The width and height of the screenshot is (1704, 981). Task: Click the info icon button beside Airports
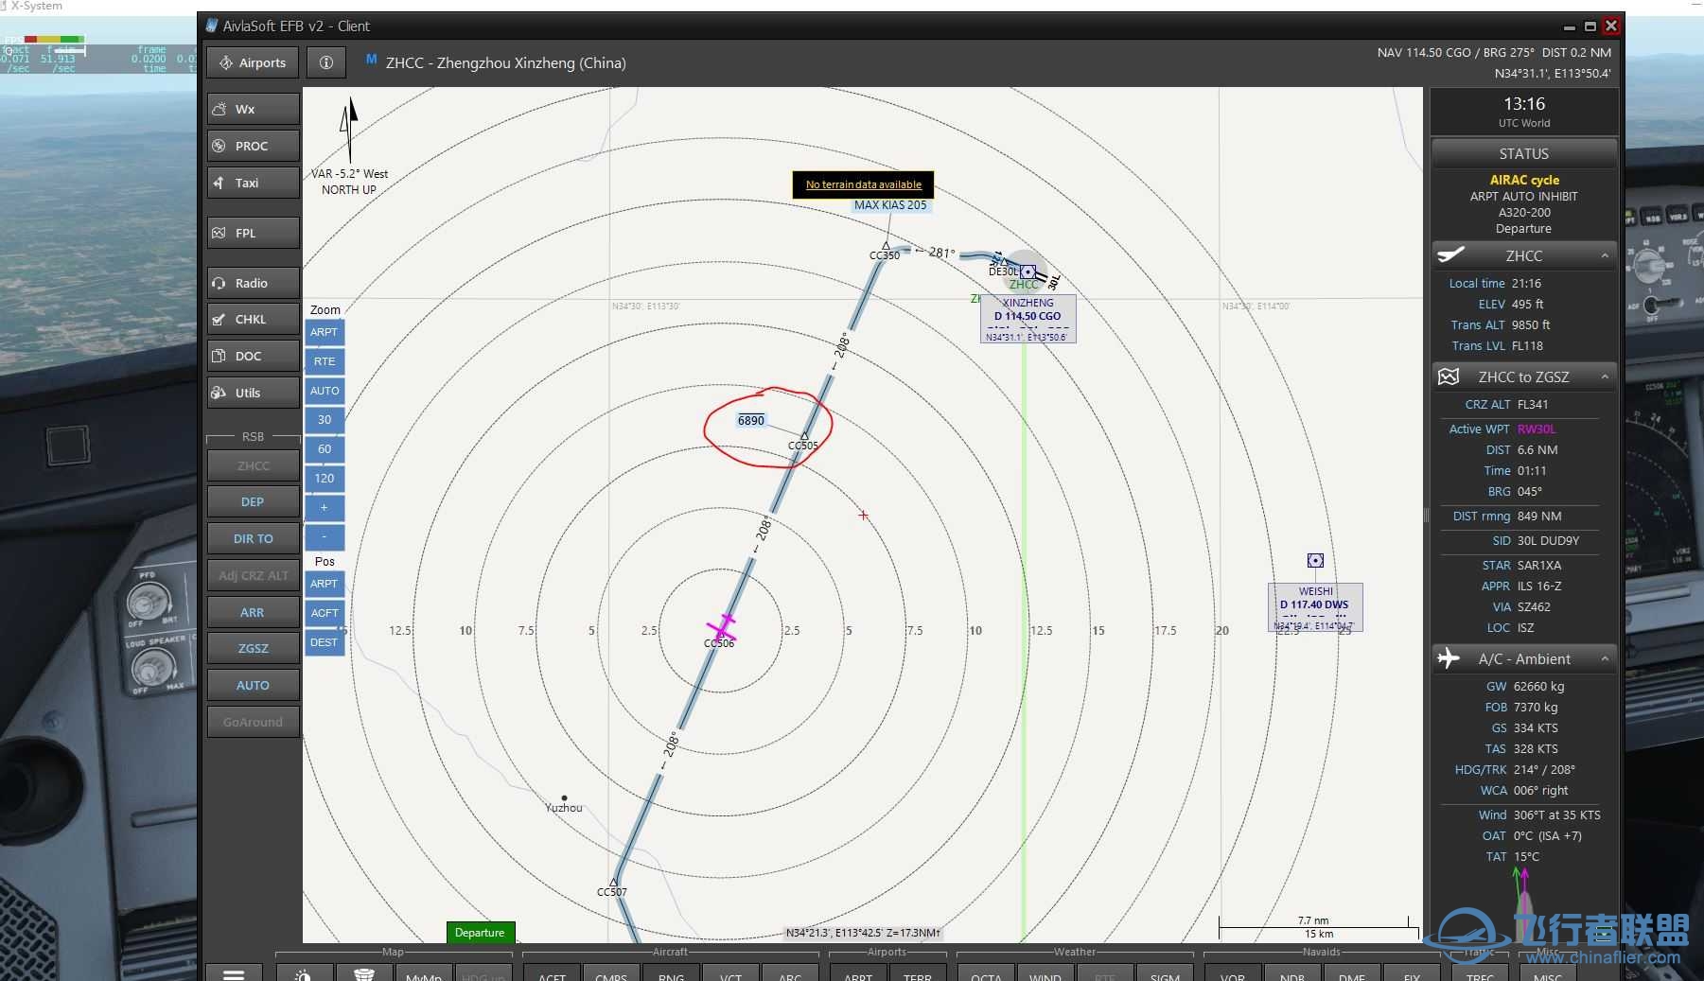326,62
